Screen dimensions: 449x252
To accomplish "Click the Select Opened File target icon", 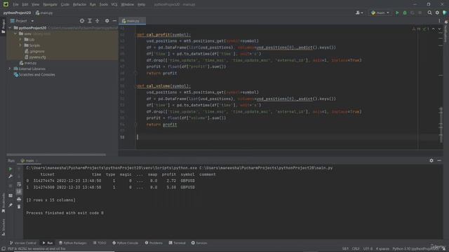I will coord(82,21).
